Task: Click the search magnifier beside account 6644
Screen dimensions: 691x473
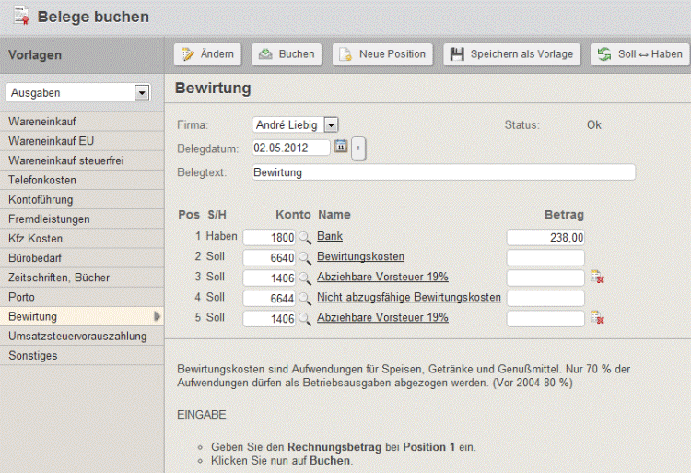Action: (x=305, y=299)
